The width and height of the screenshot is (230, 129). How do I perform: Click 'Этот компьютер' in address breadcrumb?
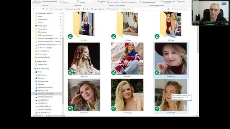(56, 9)
